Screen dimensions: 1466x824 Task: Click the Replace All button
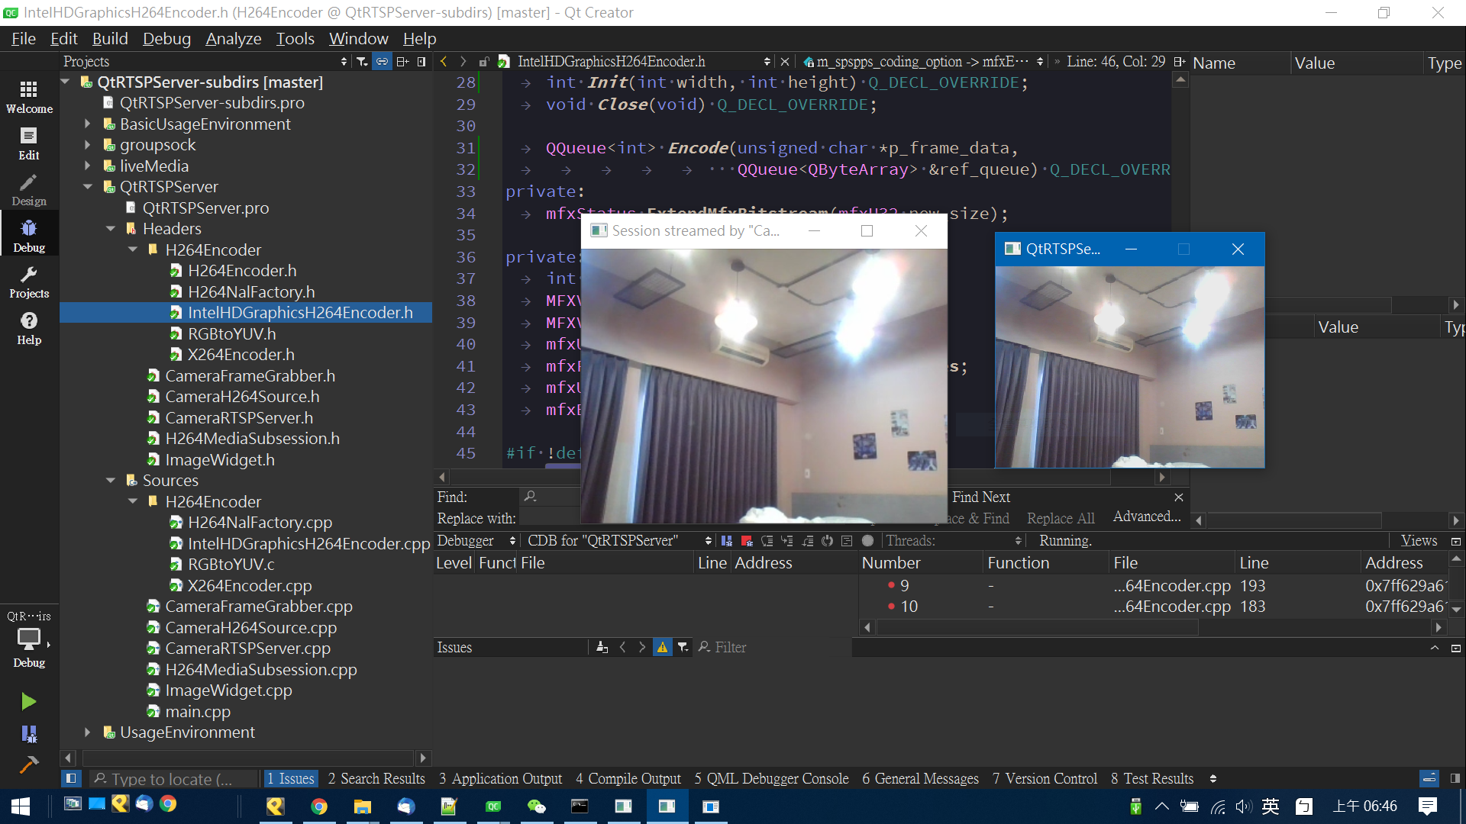click(1060, 518)
